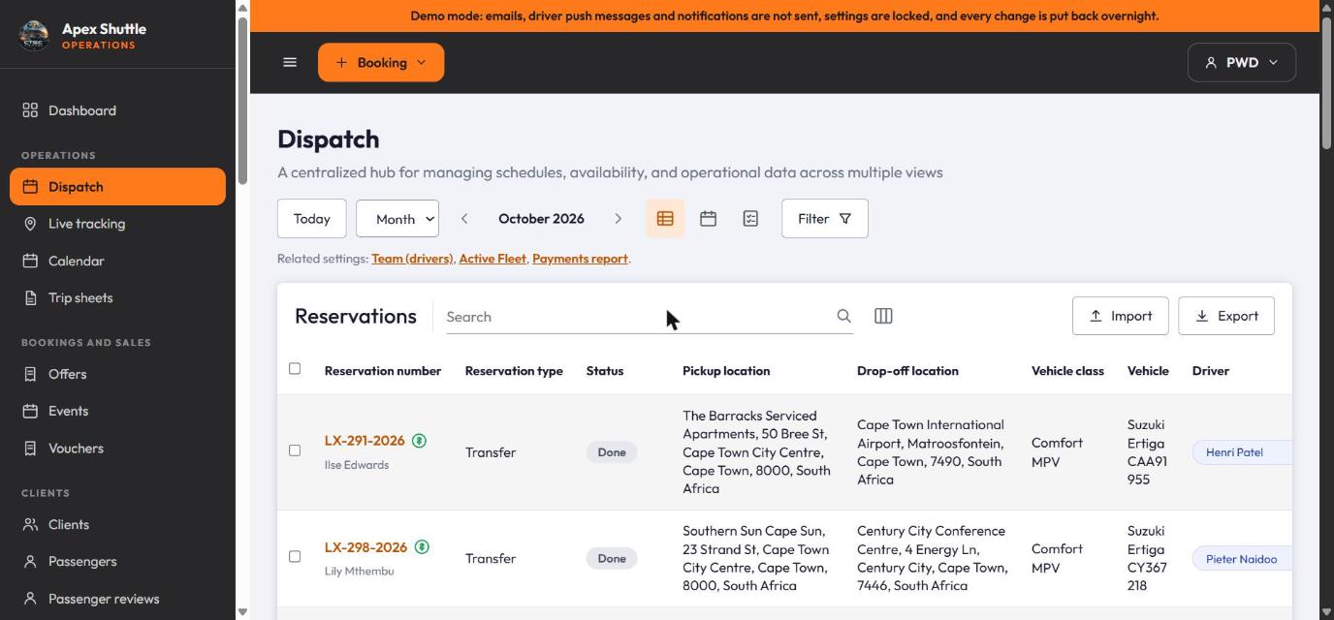Click the Passengers person icon

[30, 562]
